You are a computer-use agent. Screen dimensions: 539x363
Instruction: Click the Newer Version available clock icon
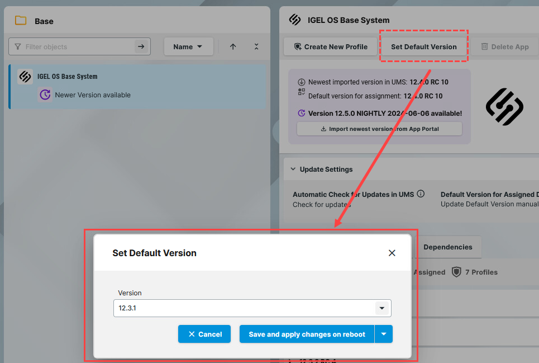45,95
